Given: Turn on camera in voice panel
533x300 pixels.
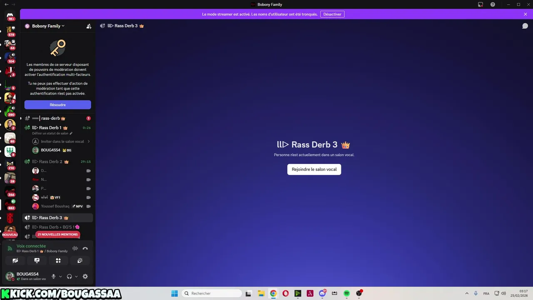Looking at the screenshot, I should click(15, 260).
